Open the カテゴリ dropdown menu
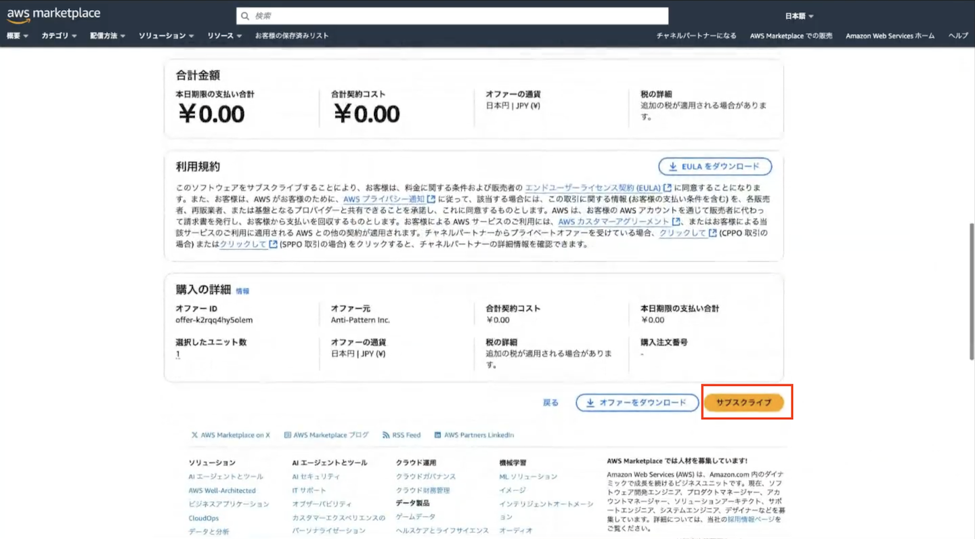The image size is (975, 539). [x=59, y=36]
